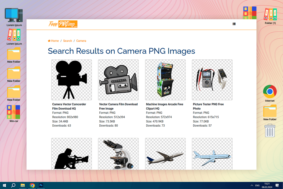Open the binders desktop icon labeled Lorem Ipsum

point(14,37)
